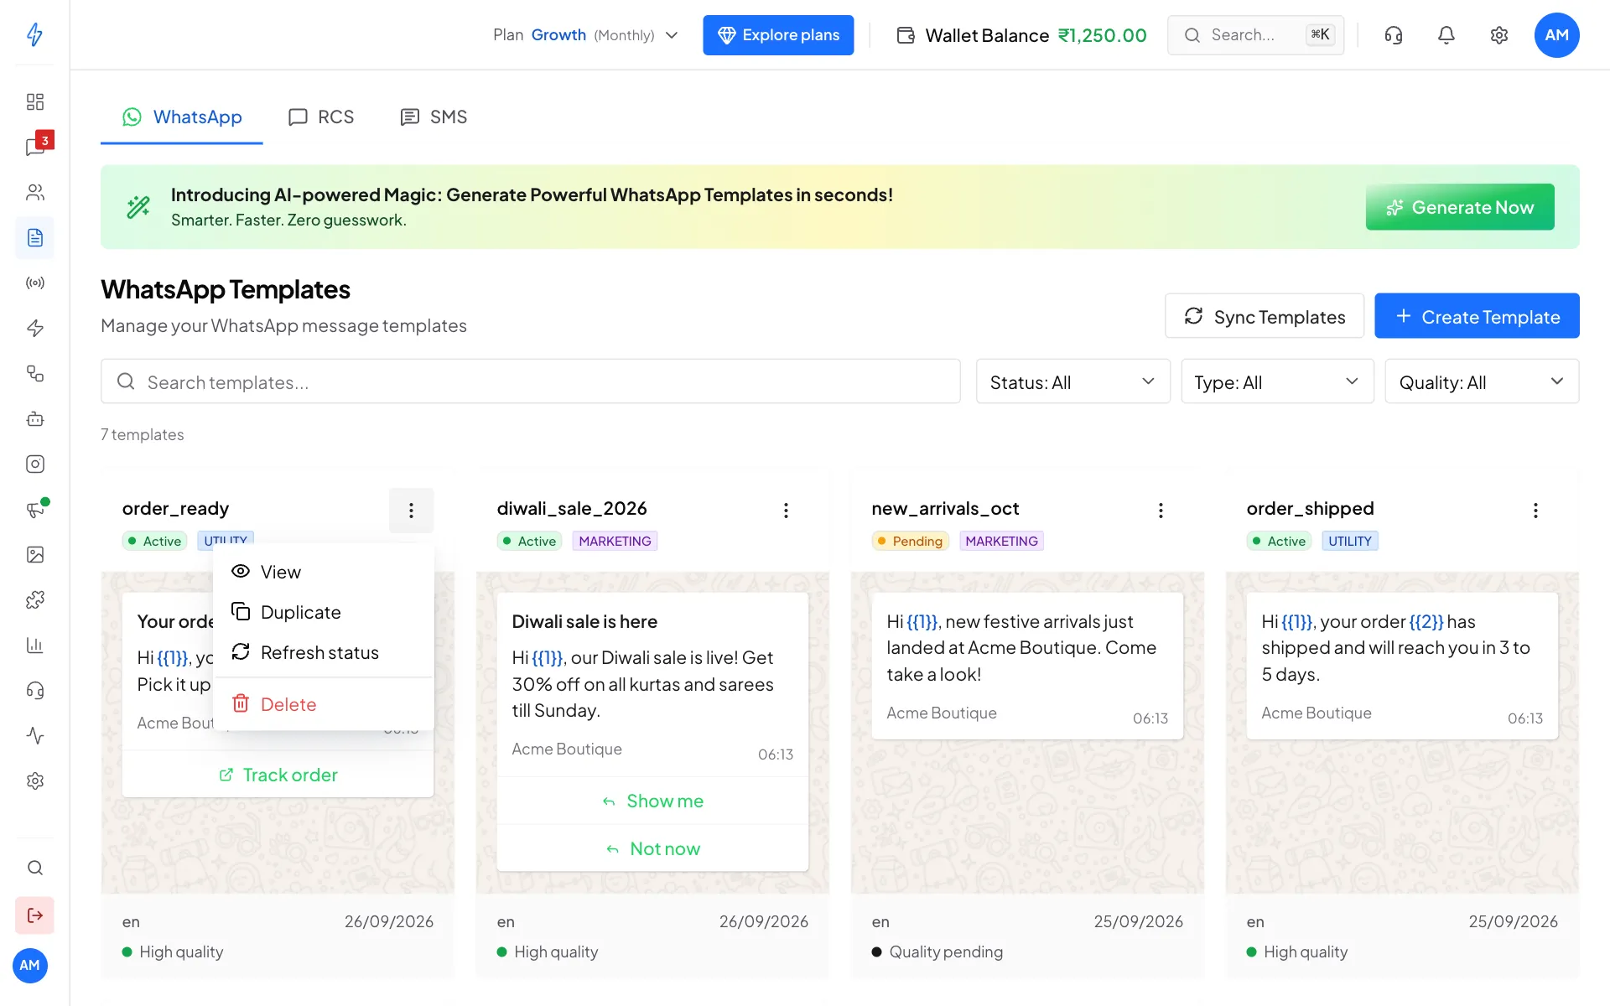Click the sidebar search magnifier icon
1610x1006 pixels.
point(34,868)
